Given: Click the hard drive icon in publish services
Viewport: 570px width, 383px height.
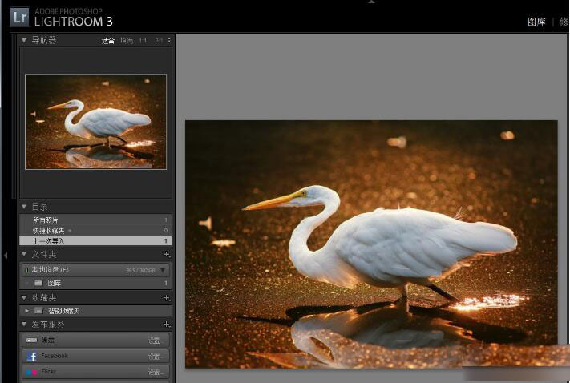Looking at the screenshot, I should [x=31, y=340].
